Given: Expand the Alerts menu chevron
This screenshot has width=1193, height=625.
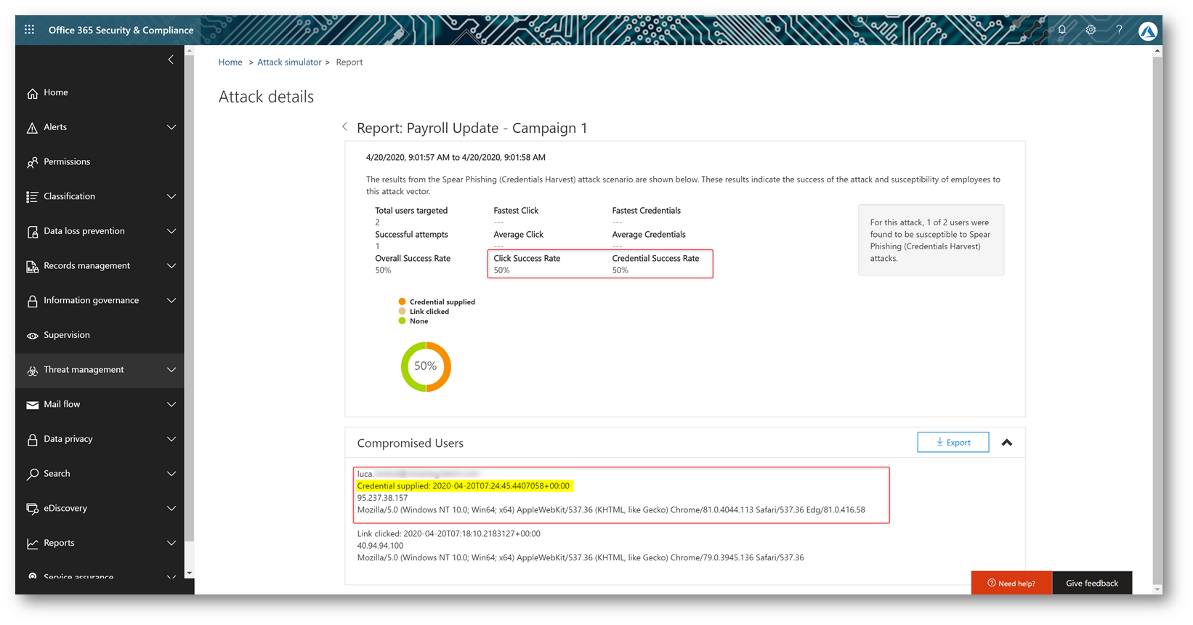Looking at the screenshot, I should tap(171, 127).
